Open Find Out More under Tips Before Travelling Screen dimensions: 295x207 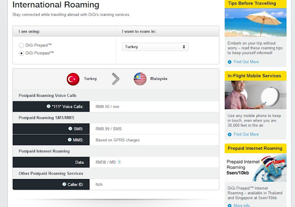point(246,62)
